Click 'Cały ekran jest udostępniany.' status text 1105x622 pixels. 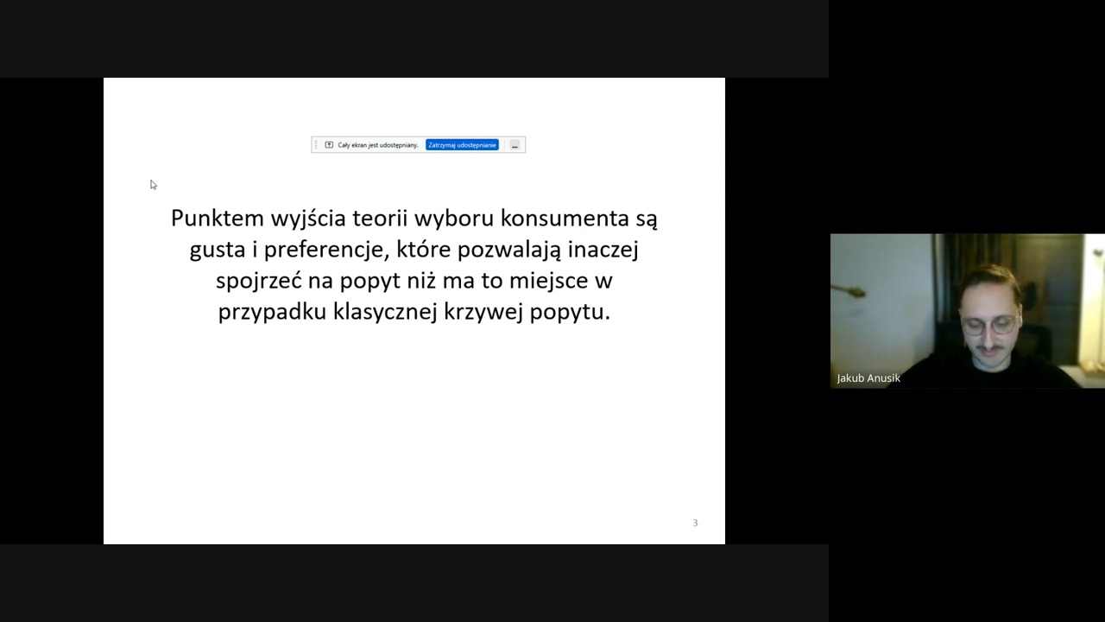tap(377, 145)
